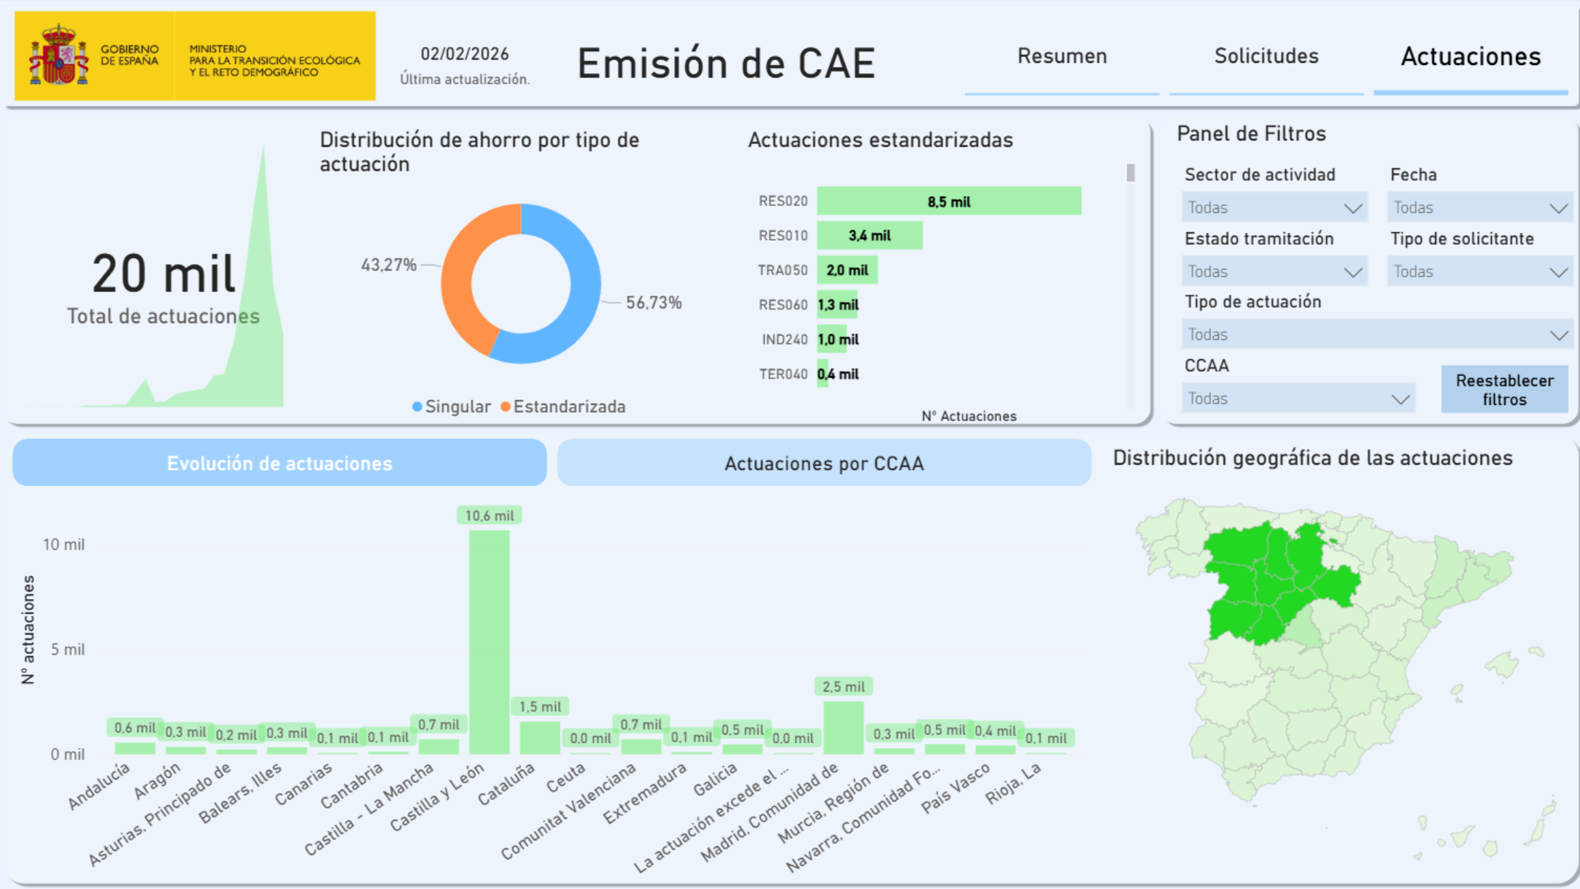Expand the Fecha filter dropdown

pos(1478,207)
